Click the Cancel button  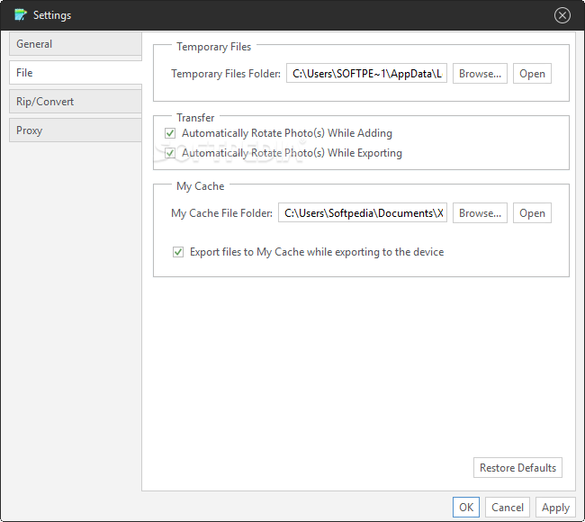pyautogui.click(x=508, y=507)
